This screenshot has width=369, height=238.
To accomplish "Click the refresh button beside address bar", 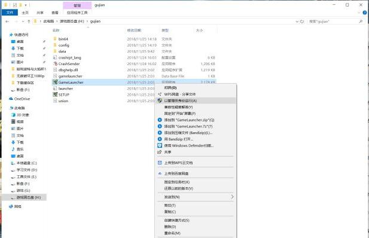I will tap(302, 22).
